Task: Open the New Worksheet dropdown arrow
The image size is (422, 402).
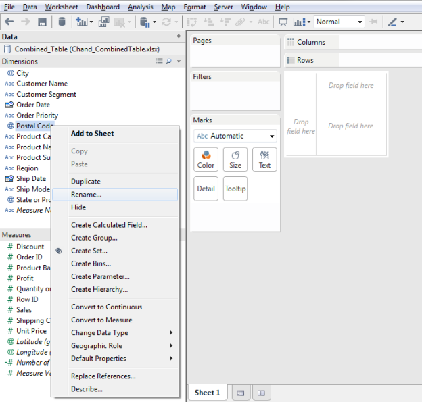Action: point(91,22)
